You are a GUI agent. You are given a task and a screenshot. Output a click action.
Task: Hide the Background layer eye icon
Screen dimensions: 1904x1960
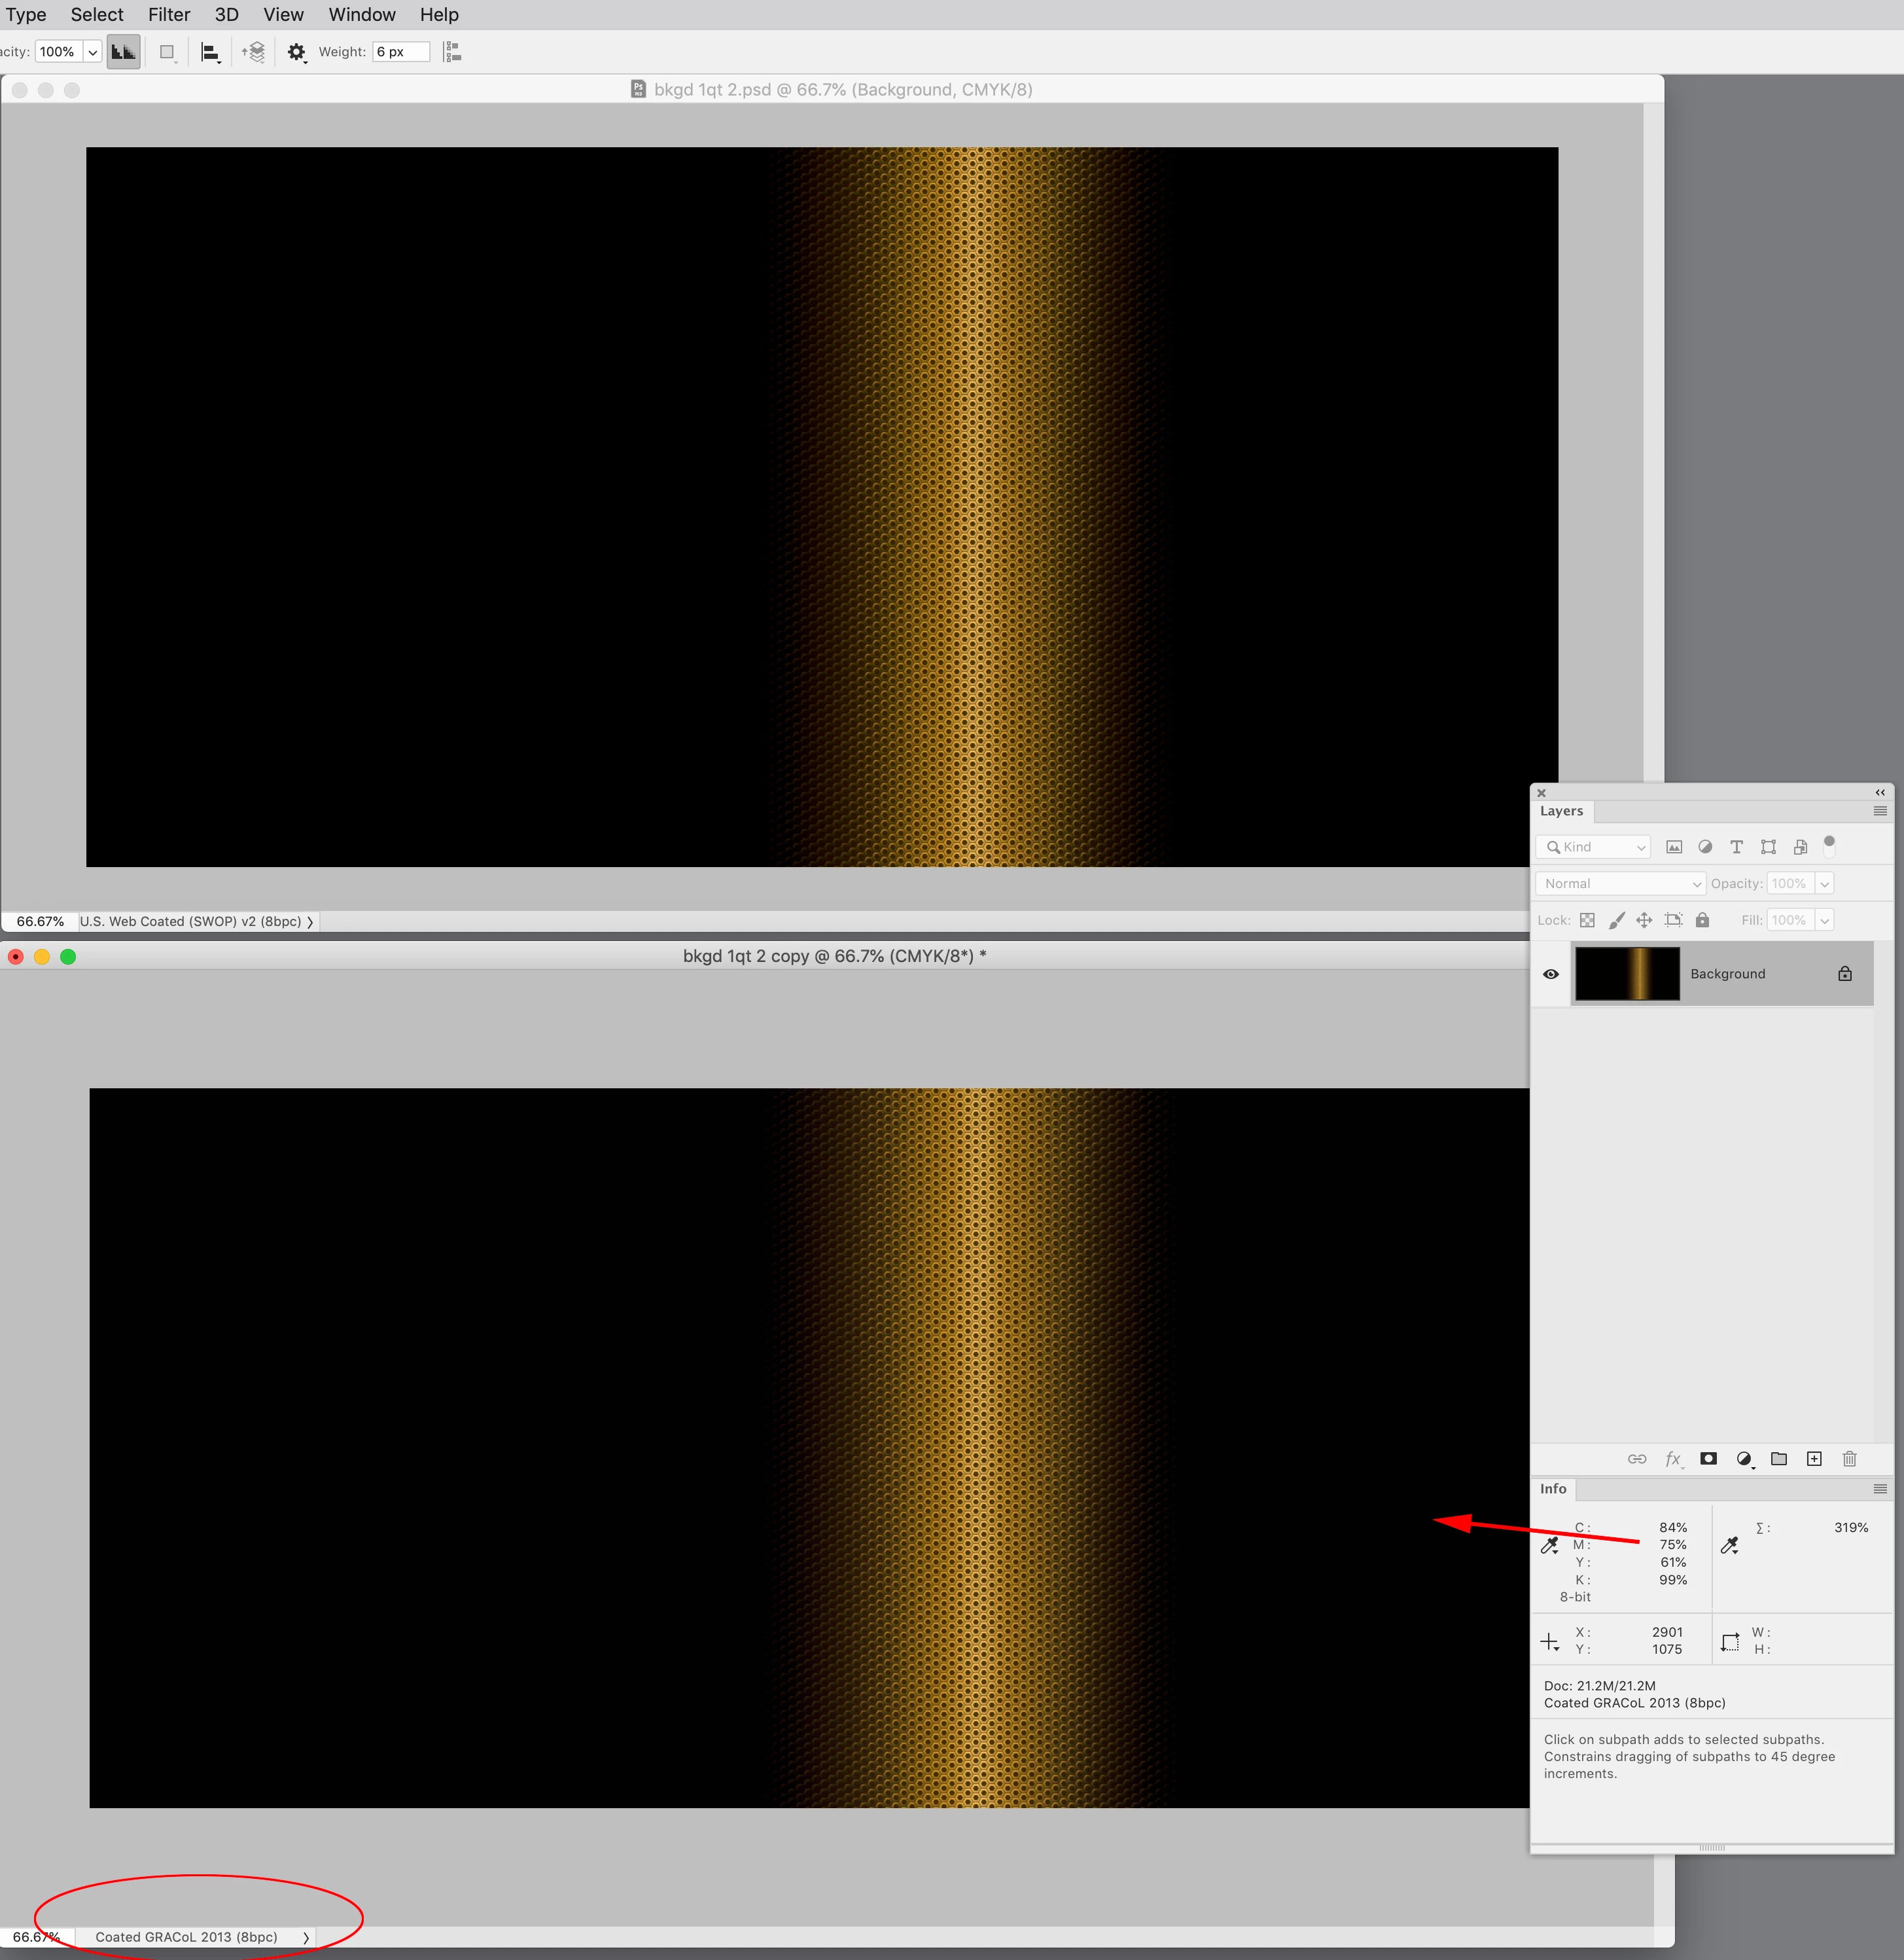(1550, 974)
